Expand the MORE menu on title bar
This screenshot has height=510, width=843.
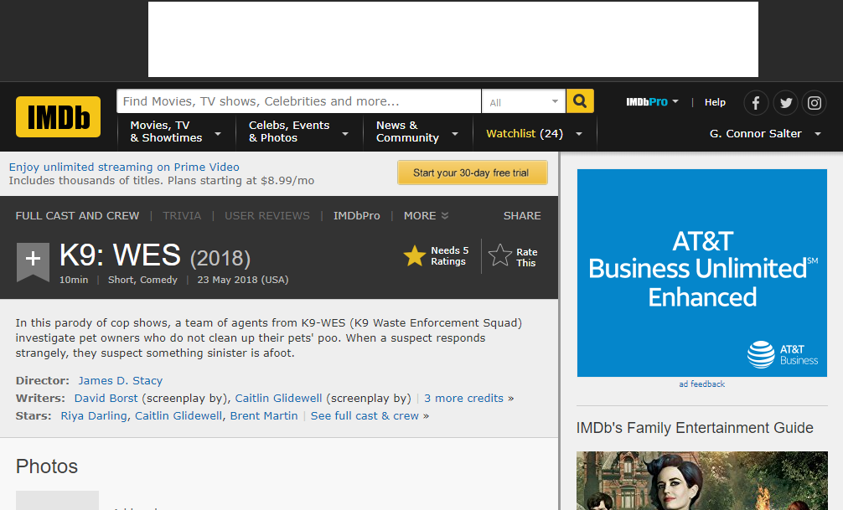[426, 215]
